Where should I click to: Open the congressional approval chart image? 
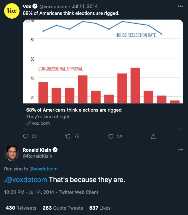click(103, 61)
